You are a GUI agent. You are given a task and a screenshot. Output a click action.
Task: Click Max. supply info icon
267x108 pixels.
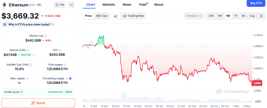point(27,78)
